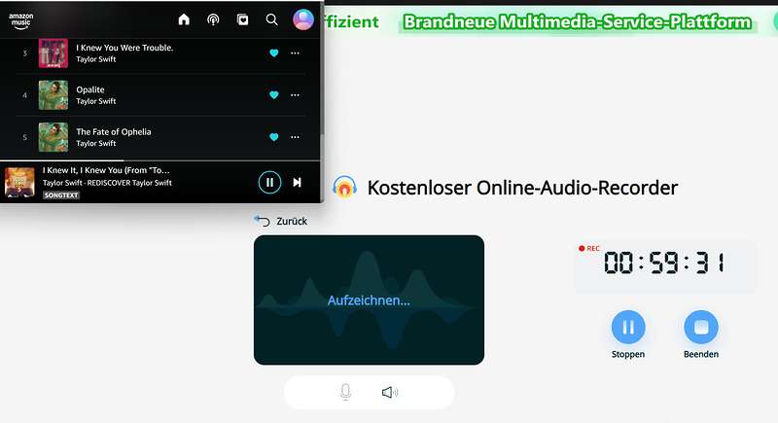Open now playing album art thumbnail

19,182
